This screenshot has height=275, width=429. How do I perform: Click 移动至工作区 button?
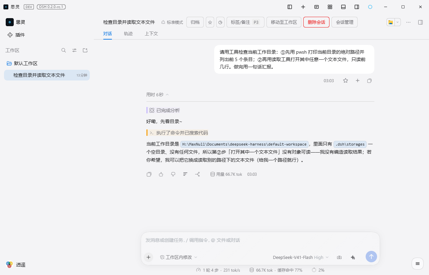284,22
